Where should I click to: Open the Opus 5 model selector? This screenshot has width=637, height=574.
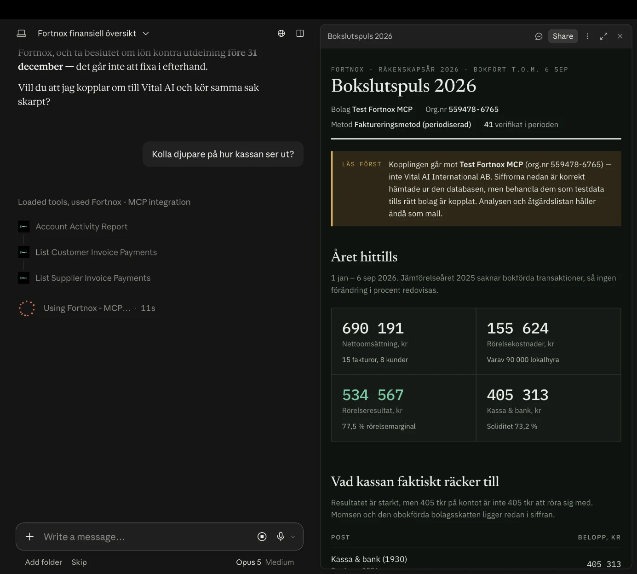click(248, 562)
